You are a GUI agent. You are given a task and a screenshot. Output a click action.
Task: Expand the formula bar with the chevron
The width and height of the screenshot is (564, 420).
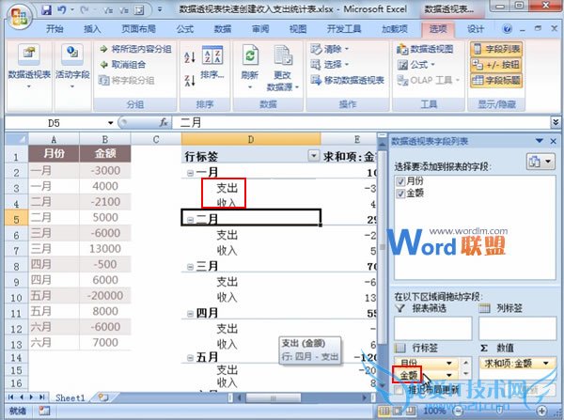point(556,123)
